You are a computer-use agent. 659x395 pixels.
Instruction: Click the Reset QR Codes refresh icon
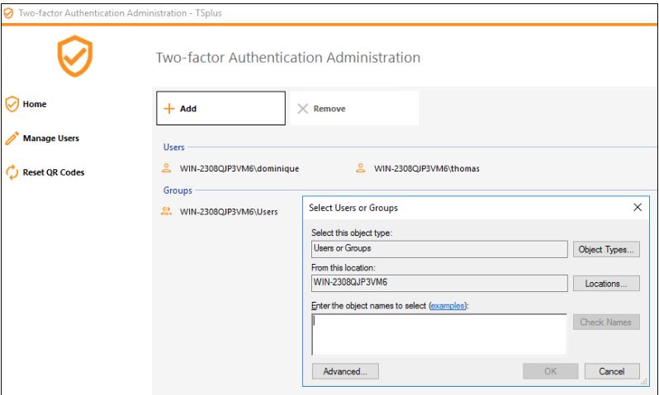tap(12, 172)
